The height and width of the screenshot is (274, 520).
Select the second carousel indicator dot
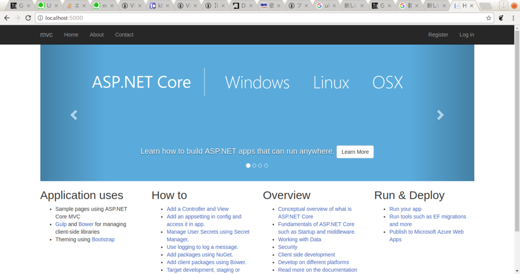[254, 165]
